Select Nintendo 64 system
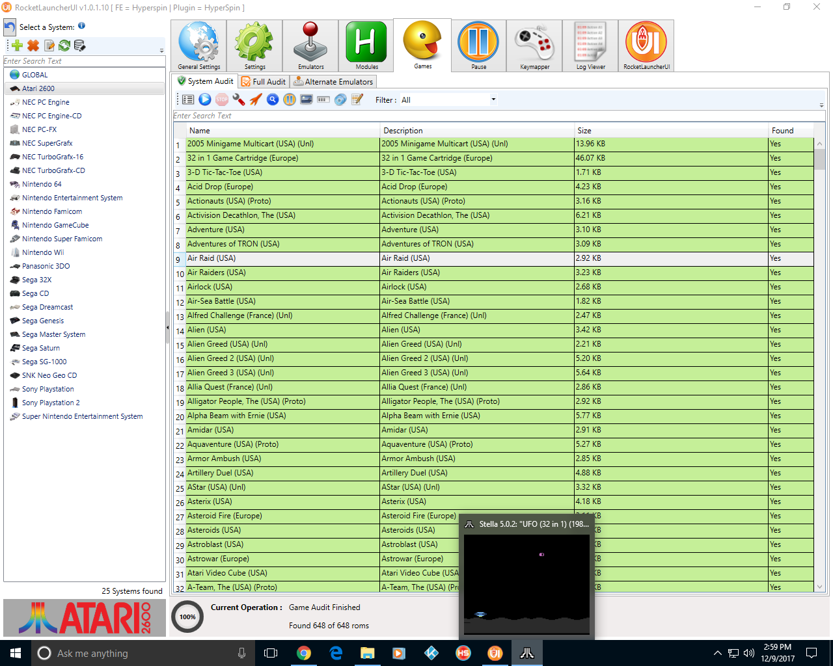Screen dimensions: 833x666 (42, 184)
